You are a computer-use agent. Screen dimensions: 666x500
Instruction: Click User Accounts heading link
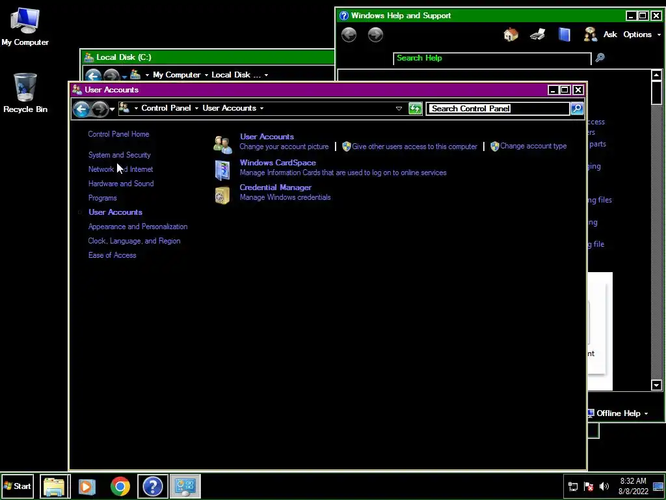tap(267, 137)
